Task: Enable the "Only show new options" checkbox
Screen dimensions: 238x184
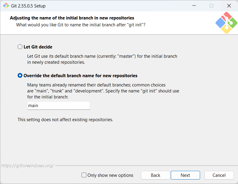Action: 84,175
